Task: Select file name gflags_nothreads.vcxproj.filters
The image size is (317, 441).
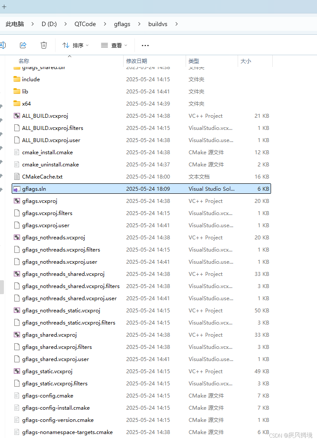Action: pos(61,250)
